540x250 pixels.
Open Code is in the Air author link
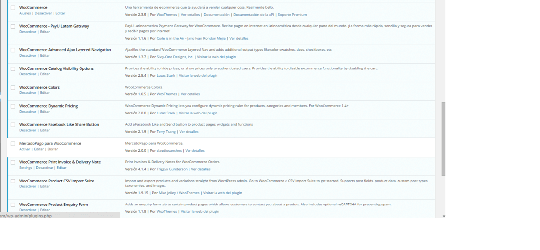[191, 39]
